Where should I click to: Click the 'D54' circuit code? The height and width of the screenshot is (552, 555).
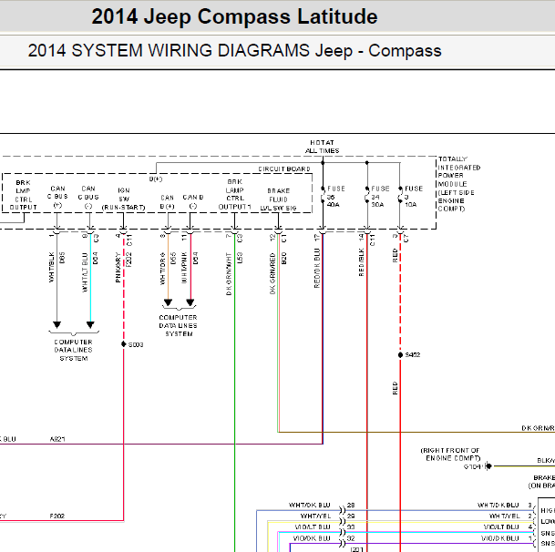click(x=195, y=259)
